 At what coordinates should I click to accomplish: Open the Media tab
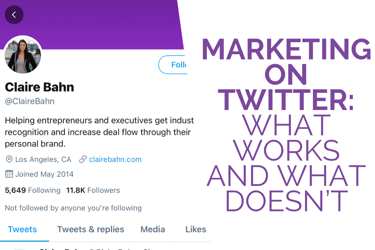(152, 229)
